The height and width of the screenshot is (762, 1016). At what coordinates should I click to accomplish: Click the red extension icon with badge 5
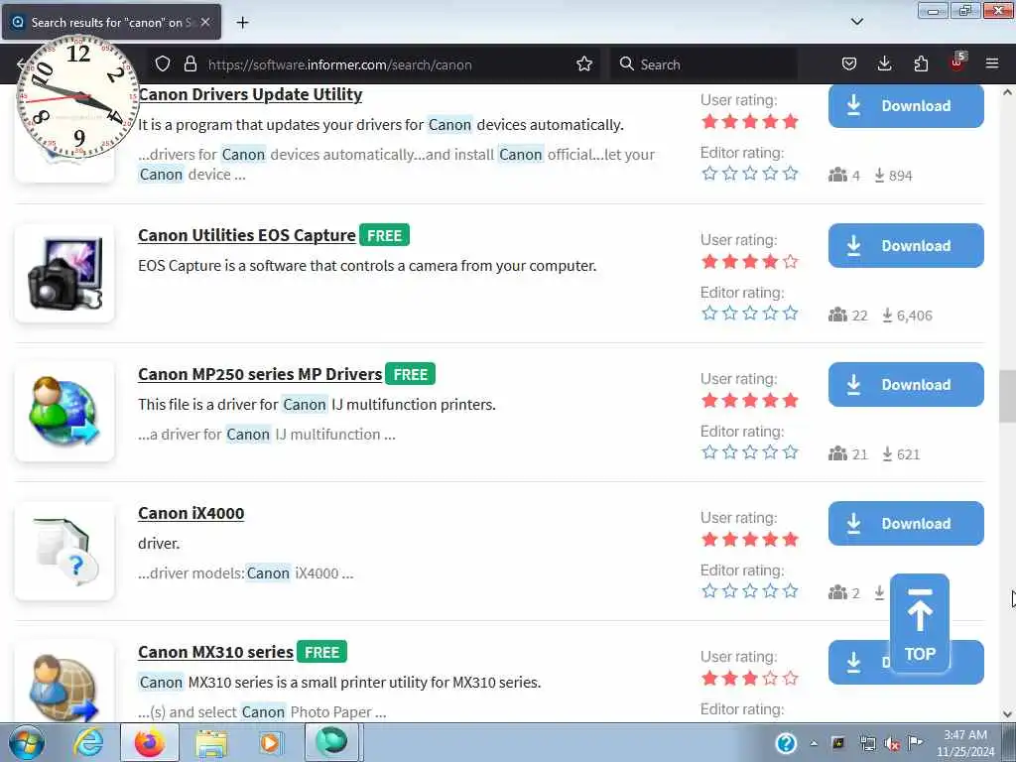tap(957, 63)
